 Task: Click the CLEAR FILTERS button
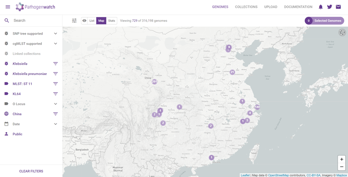click(x=31, y=171)
